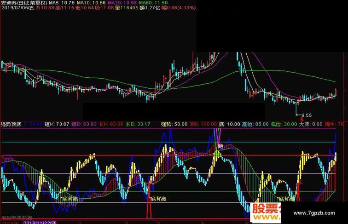Click the 跑 sell signal marker
348x224 pixels.
220,146
